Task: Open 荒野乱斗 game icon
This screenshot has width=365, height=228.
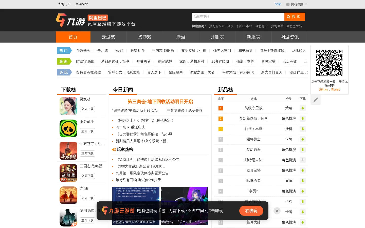Action: 68,128
